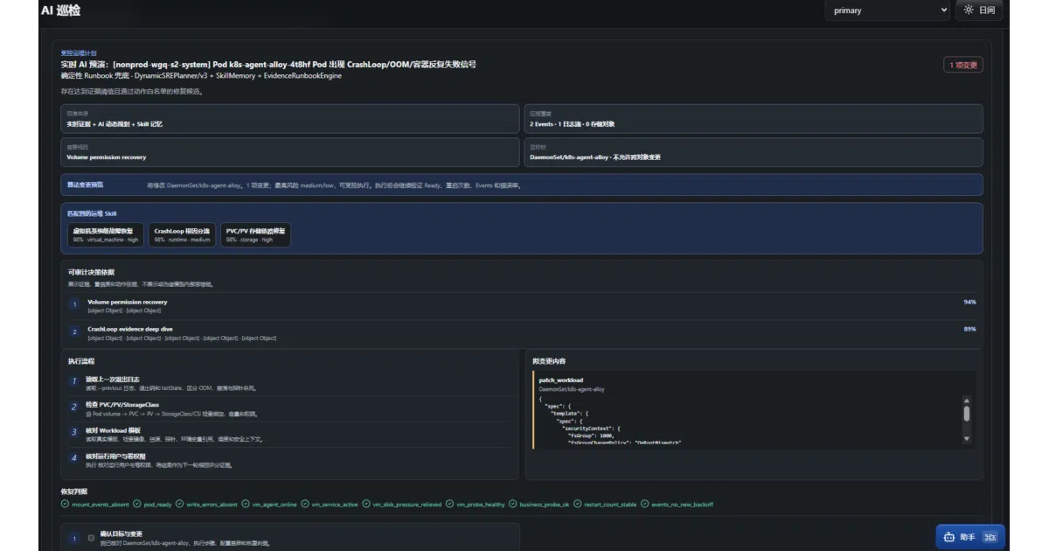The image size is (1049, 551).
Task: Click the patch_workload code block
Action: (754, 409)
